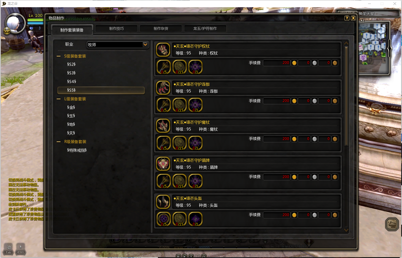Open the help question-mark icon in crafting window
The image size is (402, 258).
[347, 18]
